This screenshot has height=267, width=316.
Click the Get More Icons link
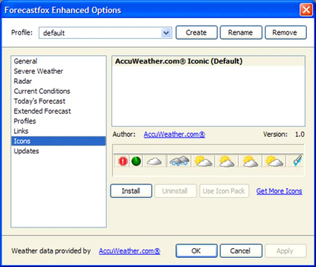(x=279, y=191)
